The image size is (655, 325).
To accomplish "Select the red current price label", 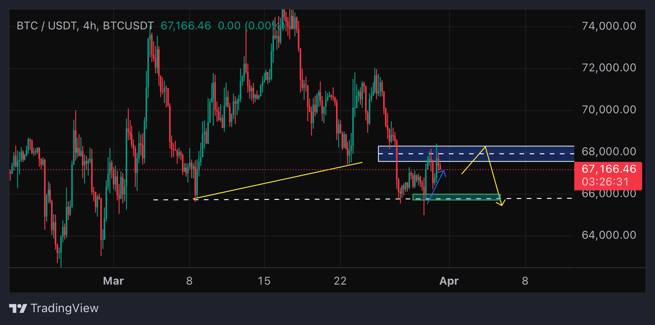I will pyautogui.click(x=609, y=169).
